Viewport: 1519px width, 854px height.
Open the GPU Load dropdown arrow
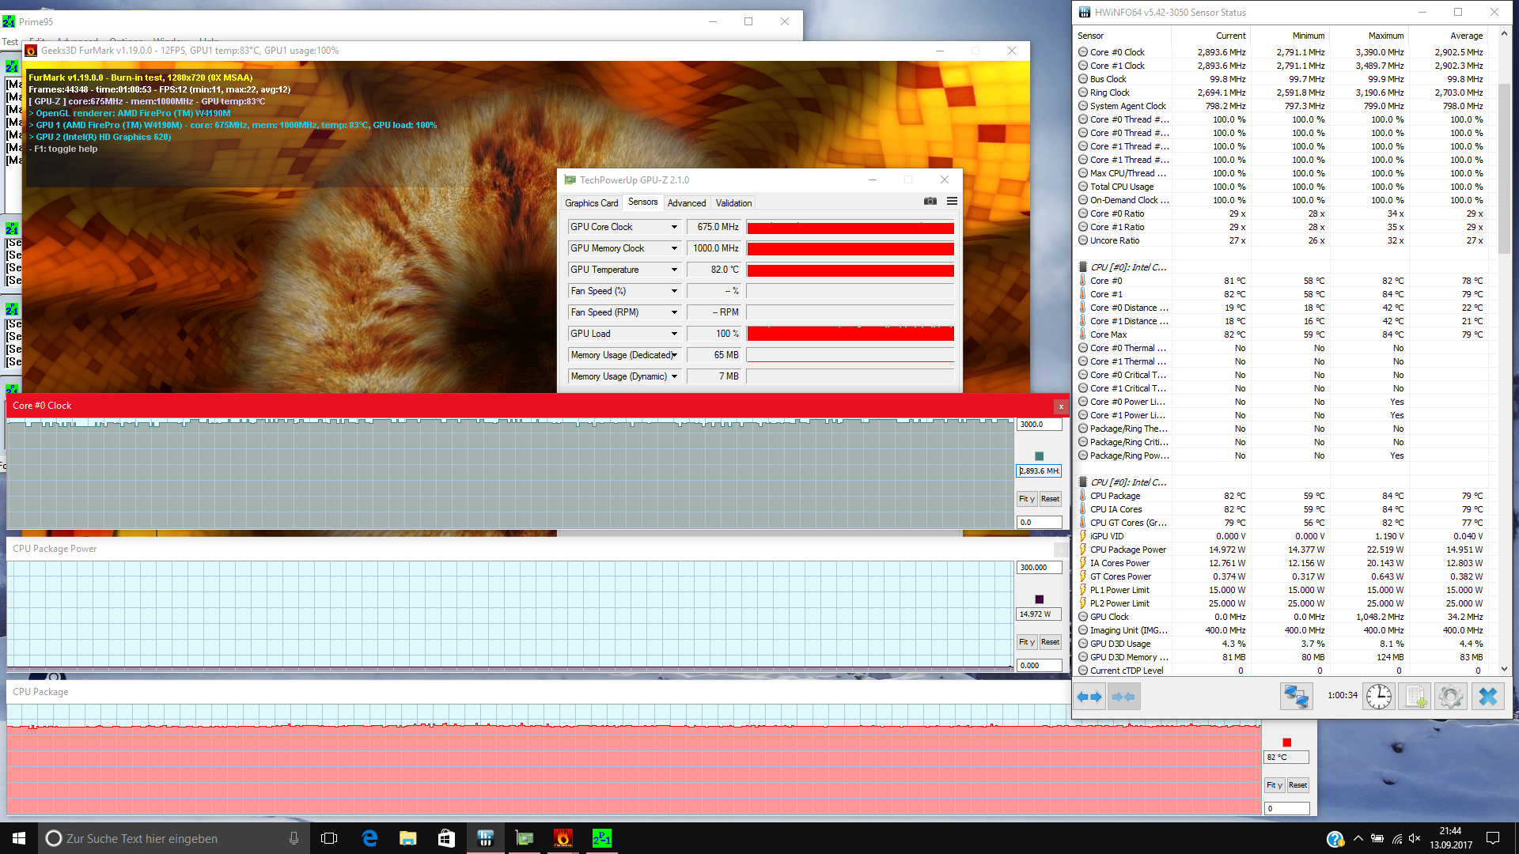pyautogui.click(x=674, y=334)
